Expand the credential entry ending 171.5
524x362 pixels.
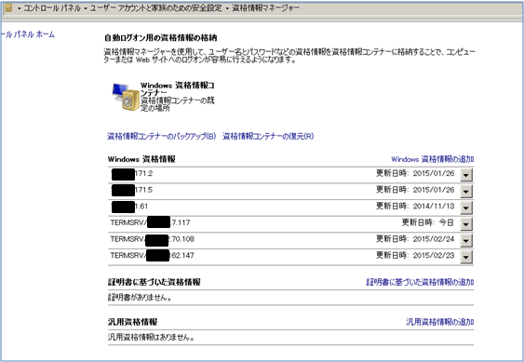[466, 191]
